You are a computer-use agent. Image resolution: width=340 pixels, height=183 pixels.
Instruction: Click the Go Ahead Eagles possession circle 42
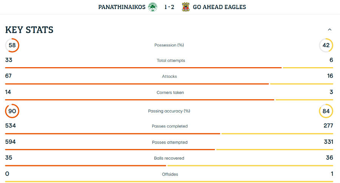coord(326,45)
